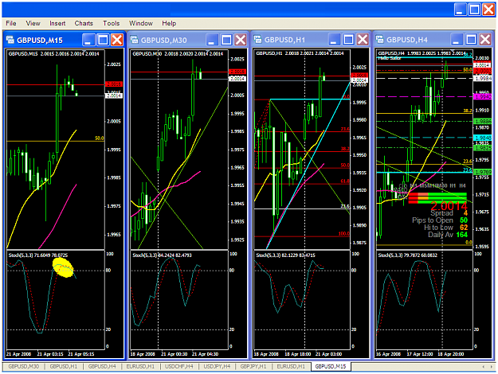
Task: Click the 'Daily Av' label in H4 chart
Action: [441, 235]
